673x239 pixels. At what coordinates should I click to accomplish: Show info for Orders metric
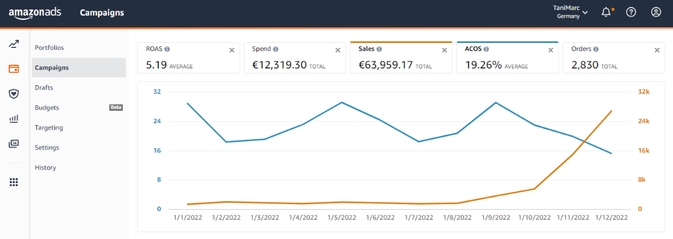click(x=596, y=49)
